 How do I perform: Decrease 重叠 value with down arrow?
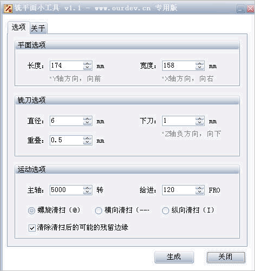click(x=88, y=142)
